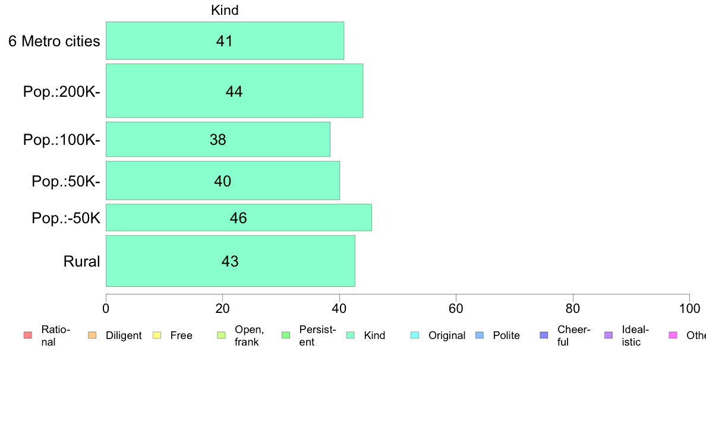
Task: Click the Idealistic purple legend swatch
Action: point(609,335)
